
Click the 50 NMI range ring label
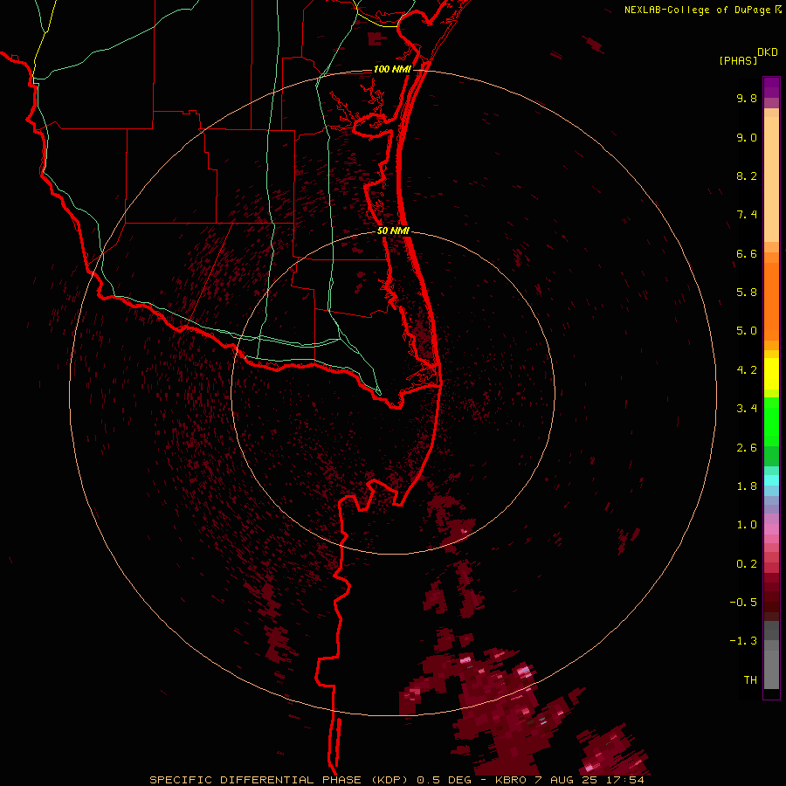[x=393, y=231]
